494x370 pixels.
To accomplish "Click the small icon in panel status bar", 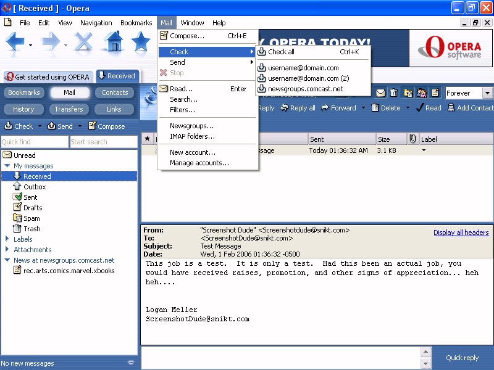I will pyautogui.click(x=131, y=363).
